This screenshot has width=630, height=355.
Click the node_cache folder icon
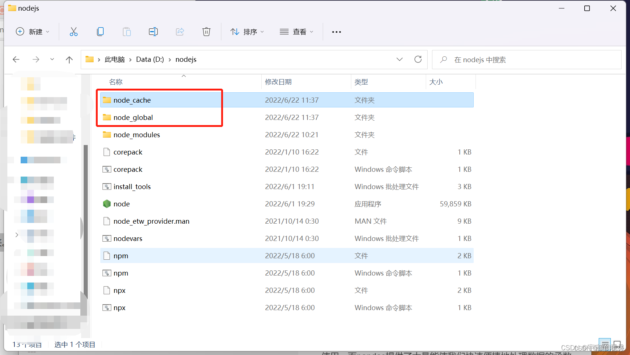107,100
